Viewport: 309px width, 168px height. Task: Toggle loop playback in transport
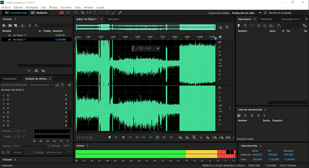164,137
